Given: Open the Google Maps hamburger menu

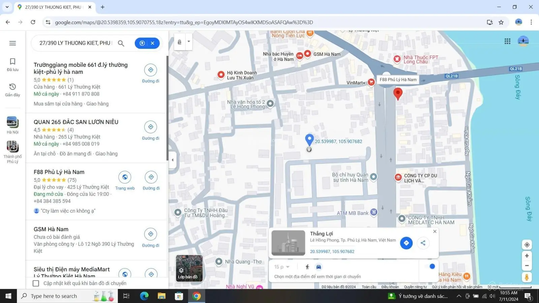Looking at the screenshot, I should [x=12, y=43].
